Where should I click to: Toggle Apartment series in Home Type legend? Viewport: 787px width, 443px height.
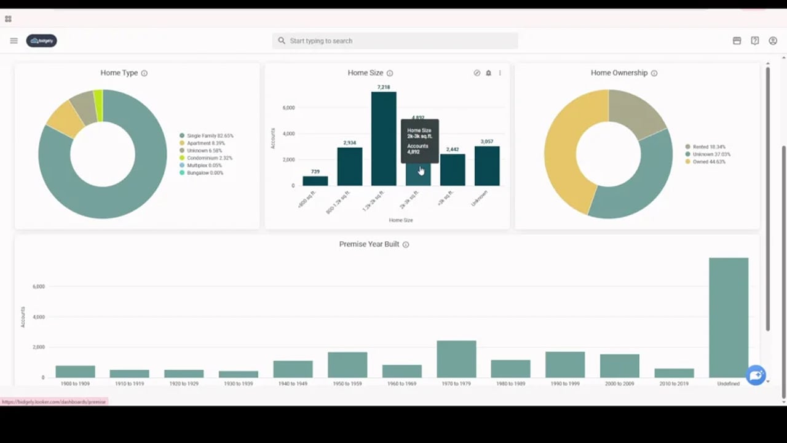click(x=205, y=143)
